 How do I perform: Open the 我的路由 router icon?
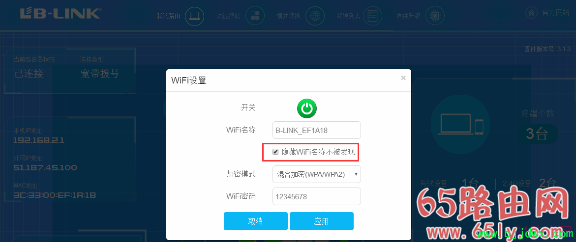click(x=194, y=16)
